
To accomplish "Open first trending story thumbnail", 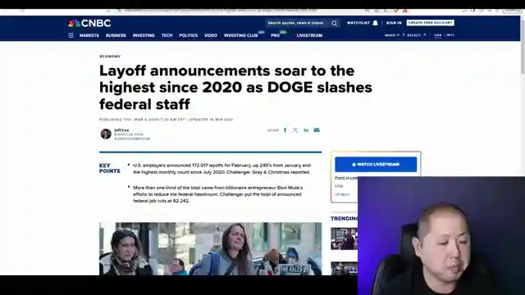I will pyautogui.click(x=345, y=238).
